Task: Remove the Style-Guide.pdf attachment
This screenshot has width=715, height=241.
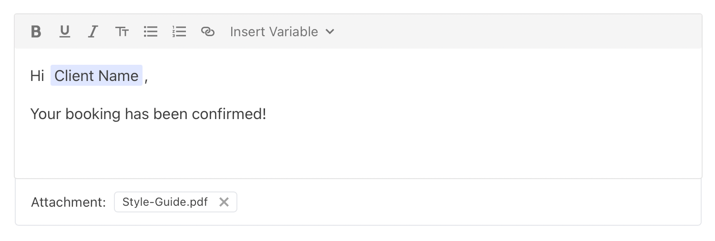Action: (x=224, y=202)
